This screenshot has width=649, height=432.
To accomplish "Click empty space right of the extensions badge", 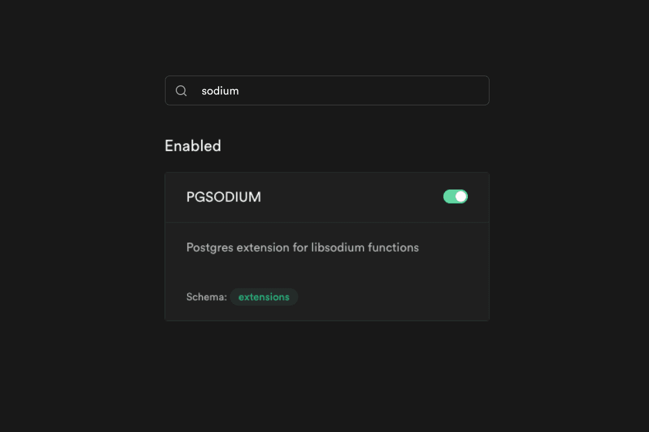I will [x=389, y=297].
